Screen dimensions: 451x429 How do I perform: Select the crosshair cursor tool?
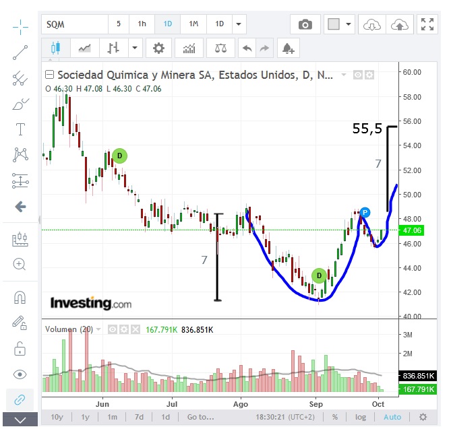[20, 27]
